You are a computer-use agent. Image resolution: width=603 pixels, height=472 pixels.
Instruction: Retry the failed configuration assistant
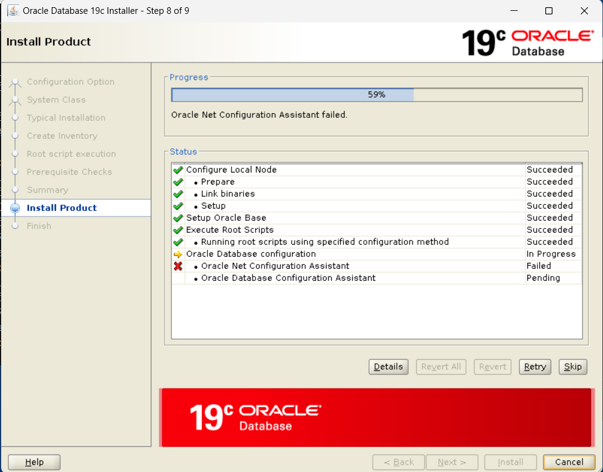point(534,367)
